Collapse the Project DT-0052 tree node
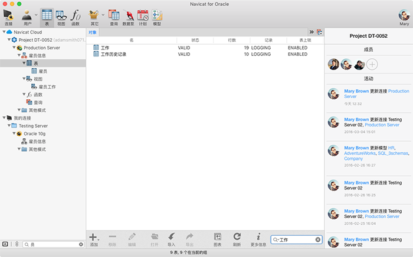The height and width of the screenshot is (257, 413). point(9,39)
